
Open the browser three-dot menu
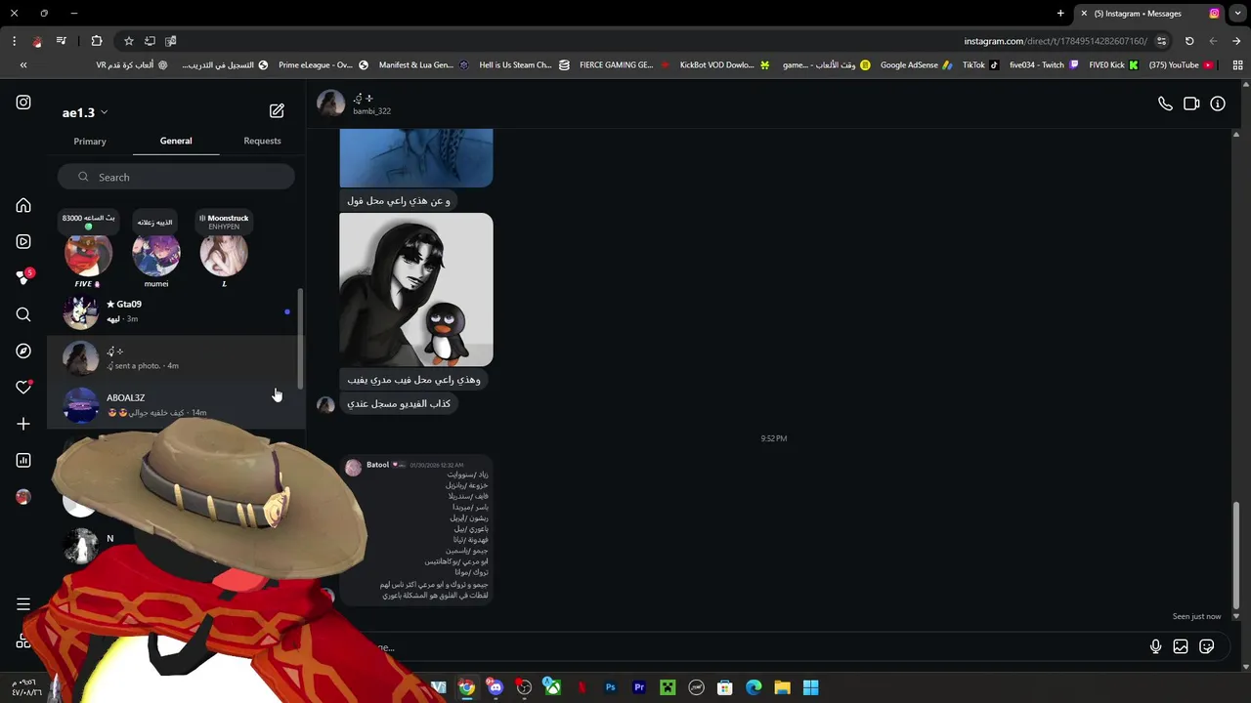point(14,41)
